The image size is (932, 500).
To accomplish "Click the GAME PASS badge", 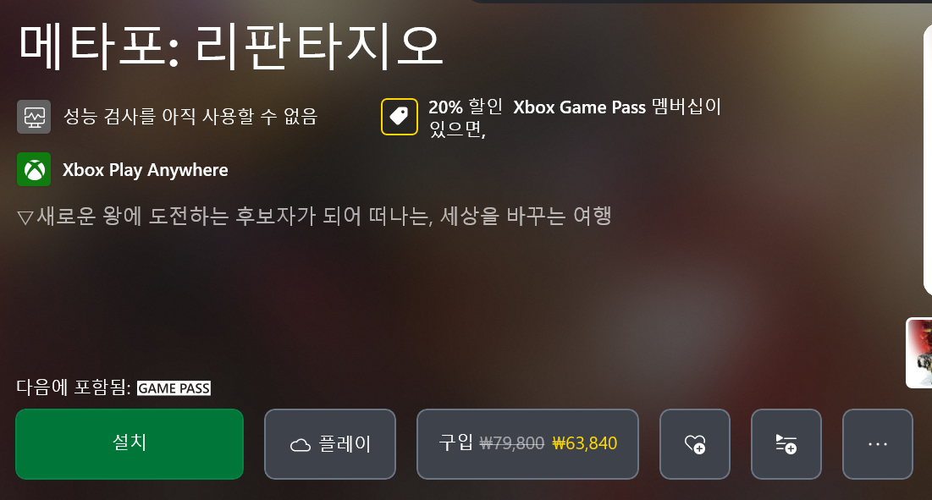I will 174,388.
